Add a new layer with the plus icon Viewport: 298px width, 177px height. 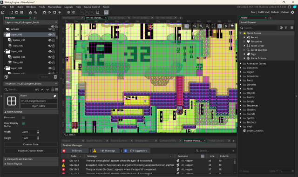pos(6,77)
